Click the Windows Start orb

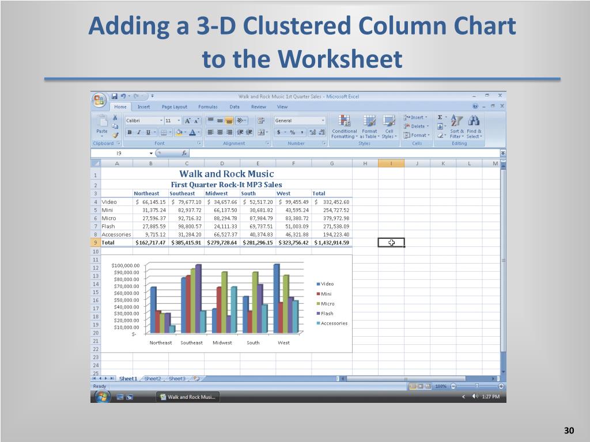coord(102,397)
